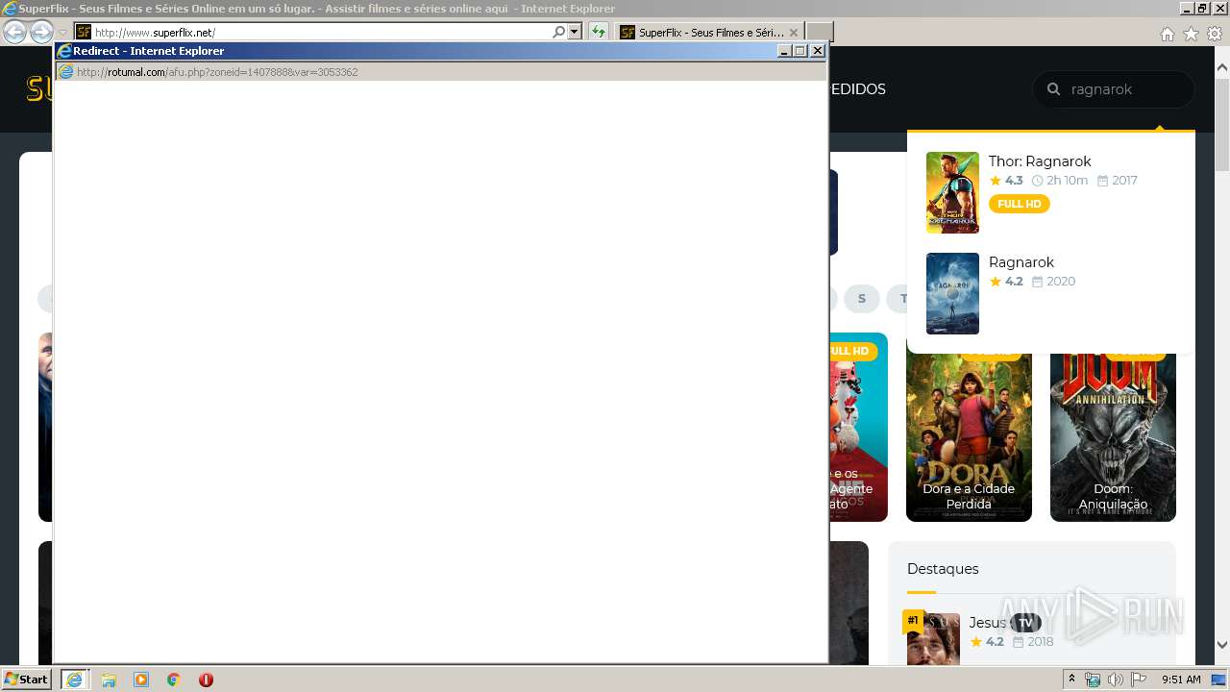Click the browser Forward arrow button
Screen dimensions: 1230x692
(x=41, y=32)
